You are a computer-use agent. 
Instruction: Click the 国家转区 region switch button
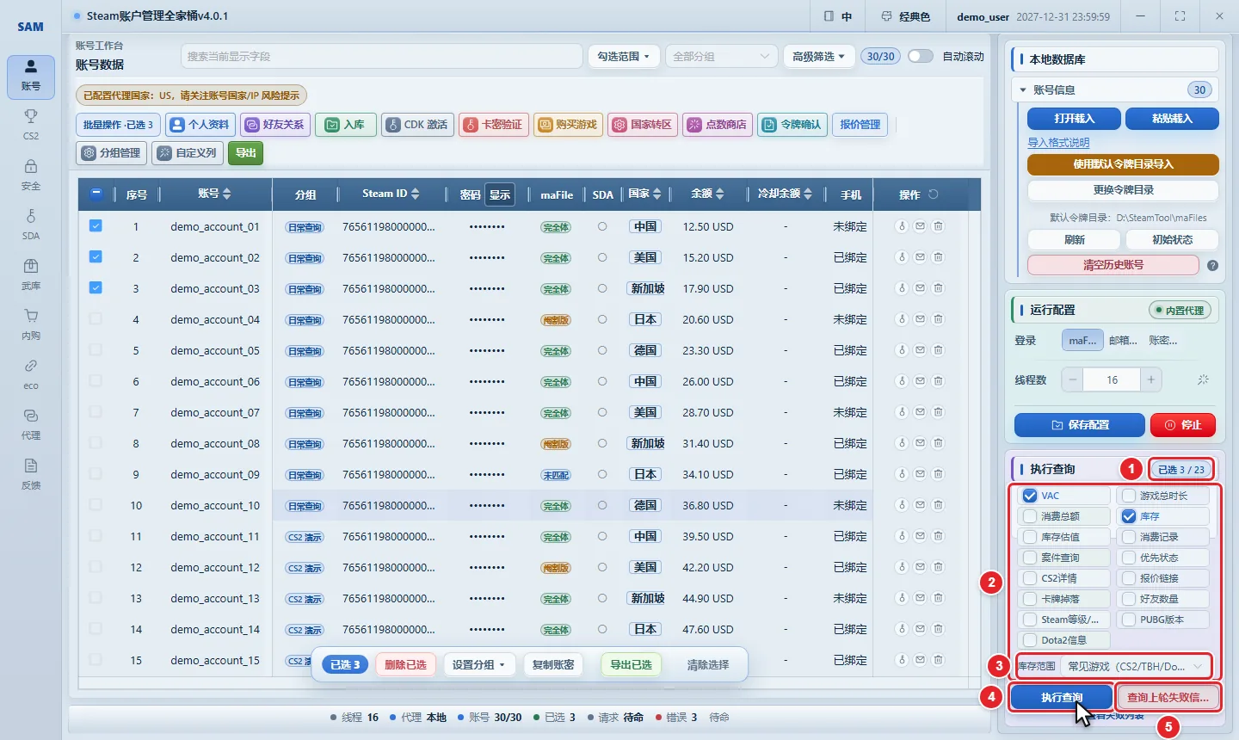point(642,125)
